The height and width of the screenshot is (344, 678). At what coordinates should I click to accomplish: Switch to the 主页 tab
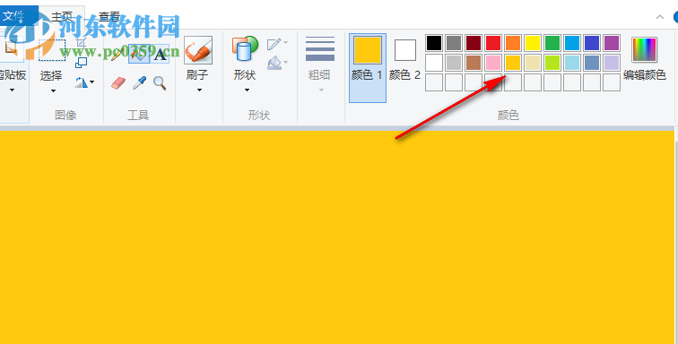[62, 16]
